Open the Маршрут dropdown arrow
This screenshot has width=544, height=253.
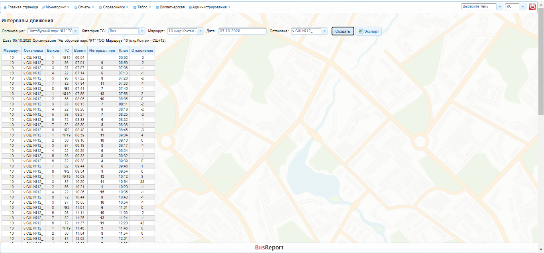click(200, 31)
